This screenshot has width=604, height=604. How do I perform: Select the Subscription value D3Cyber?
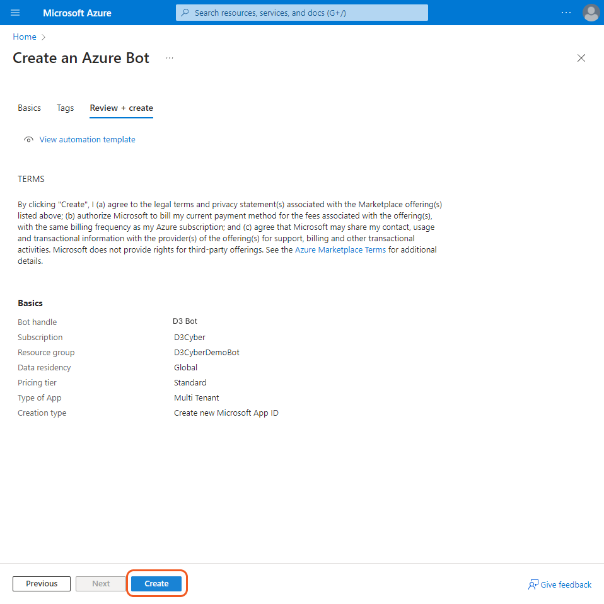point(189,337)
